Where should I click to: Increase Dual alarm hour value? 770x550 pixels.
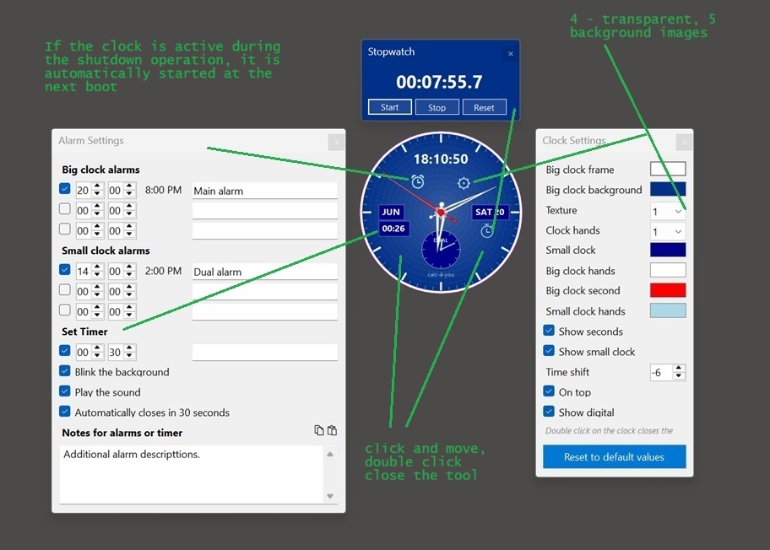pos(97,267)
